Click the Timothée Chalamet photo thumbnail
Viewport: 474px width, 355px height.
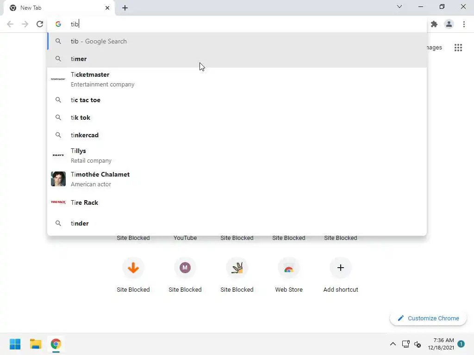pyautogui.click(x=58, y=179)
